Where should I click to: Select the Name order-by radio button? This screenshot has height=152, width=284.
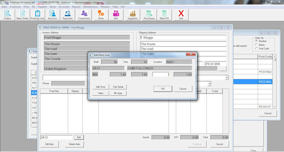(x=256, y=45)
